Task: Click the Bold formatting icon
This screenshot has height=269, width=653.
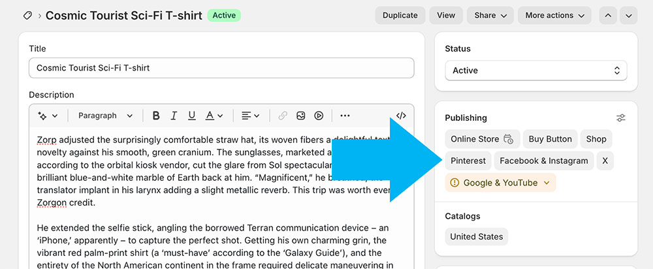Action: [156, 116]
